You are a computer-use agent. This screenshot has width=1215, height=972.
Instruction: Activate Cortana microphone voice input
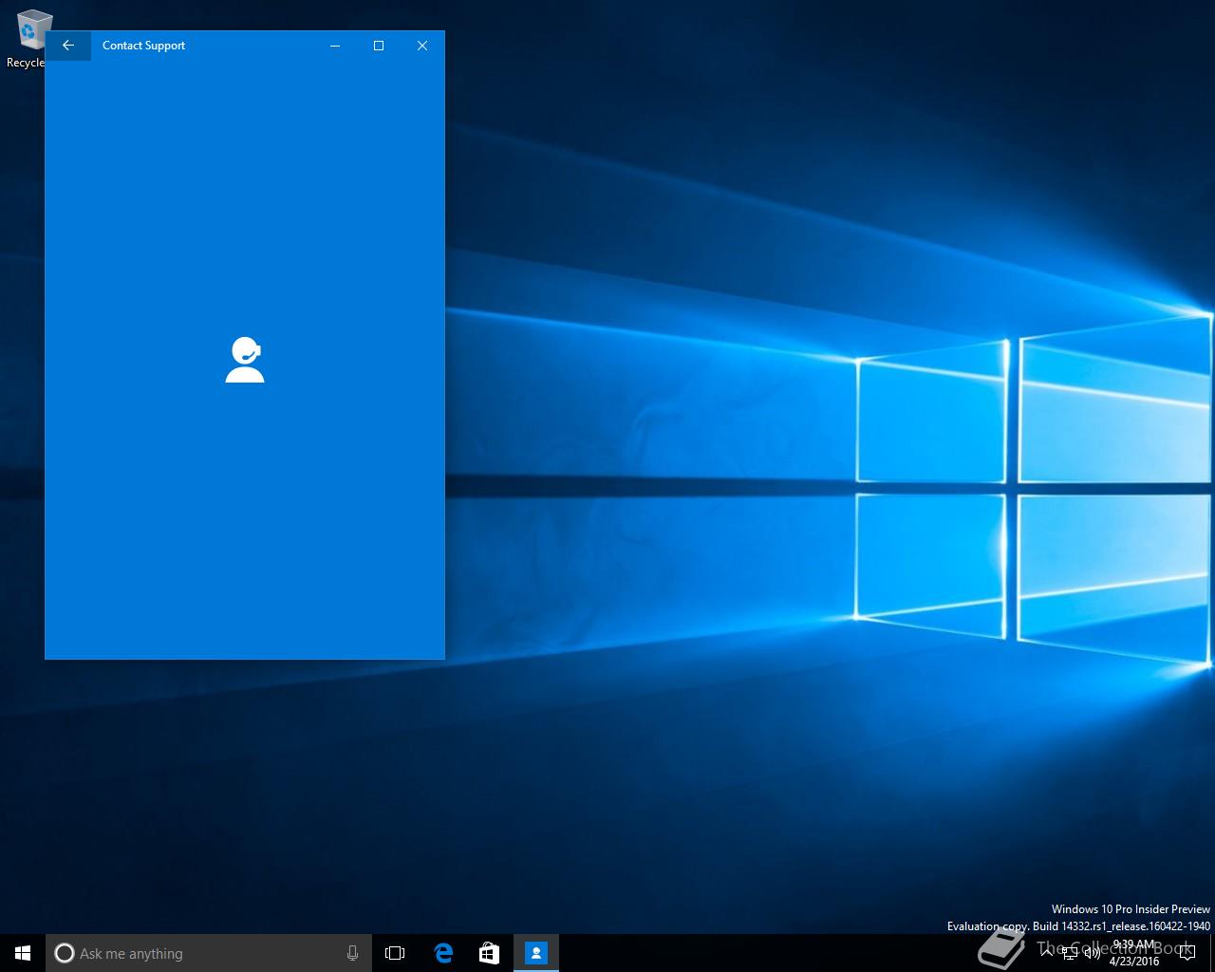tap(352, 953)
